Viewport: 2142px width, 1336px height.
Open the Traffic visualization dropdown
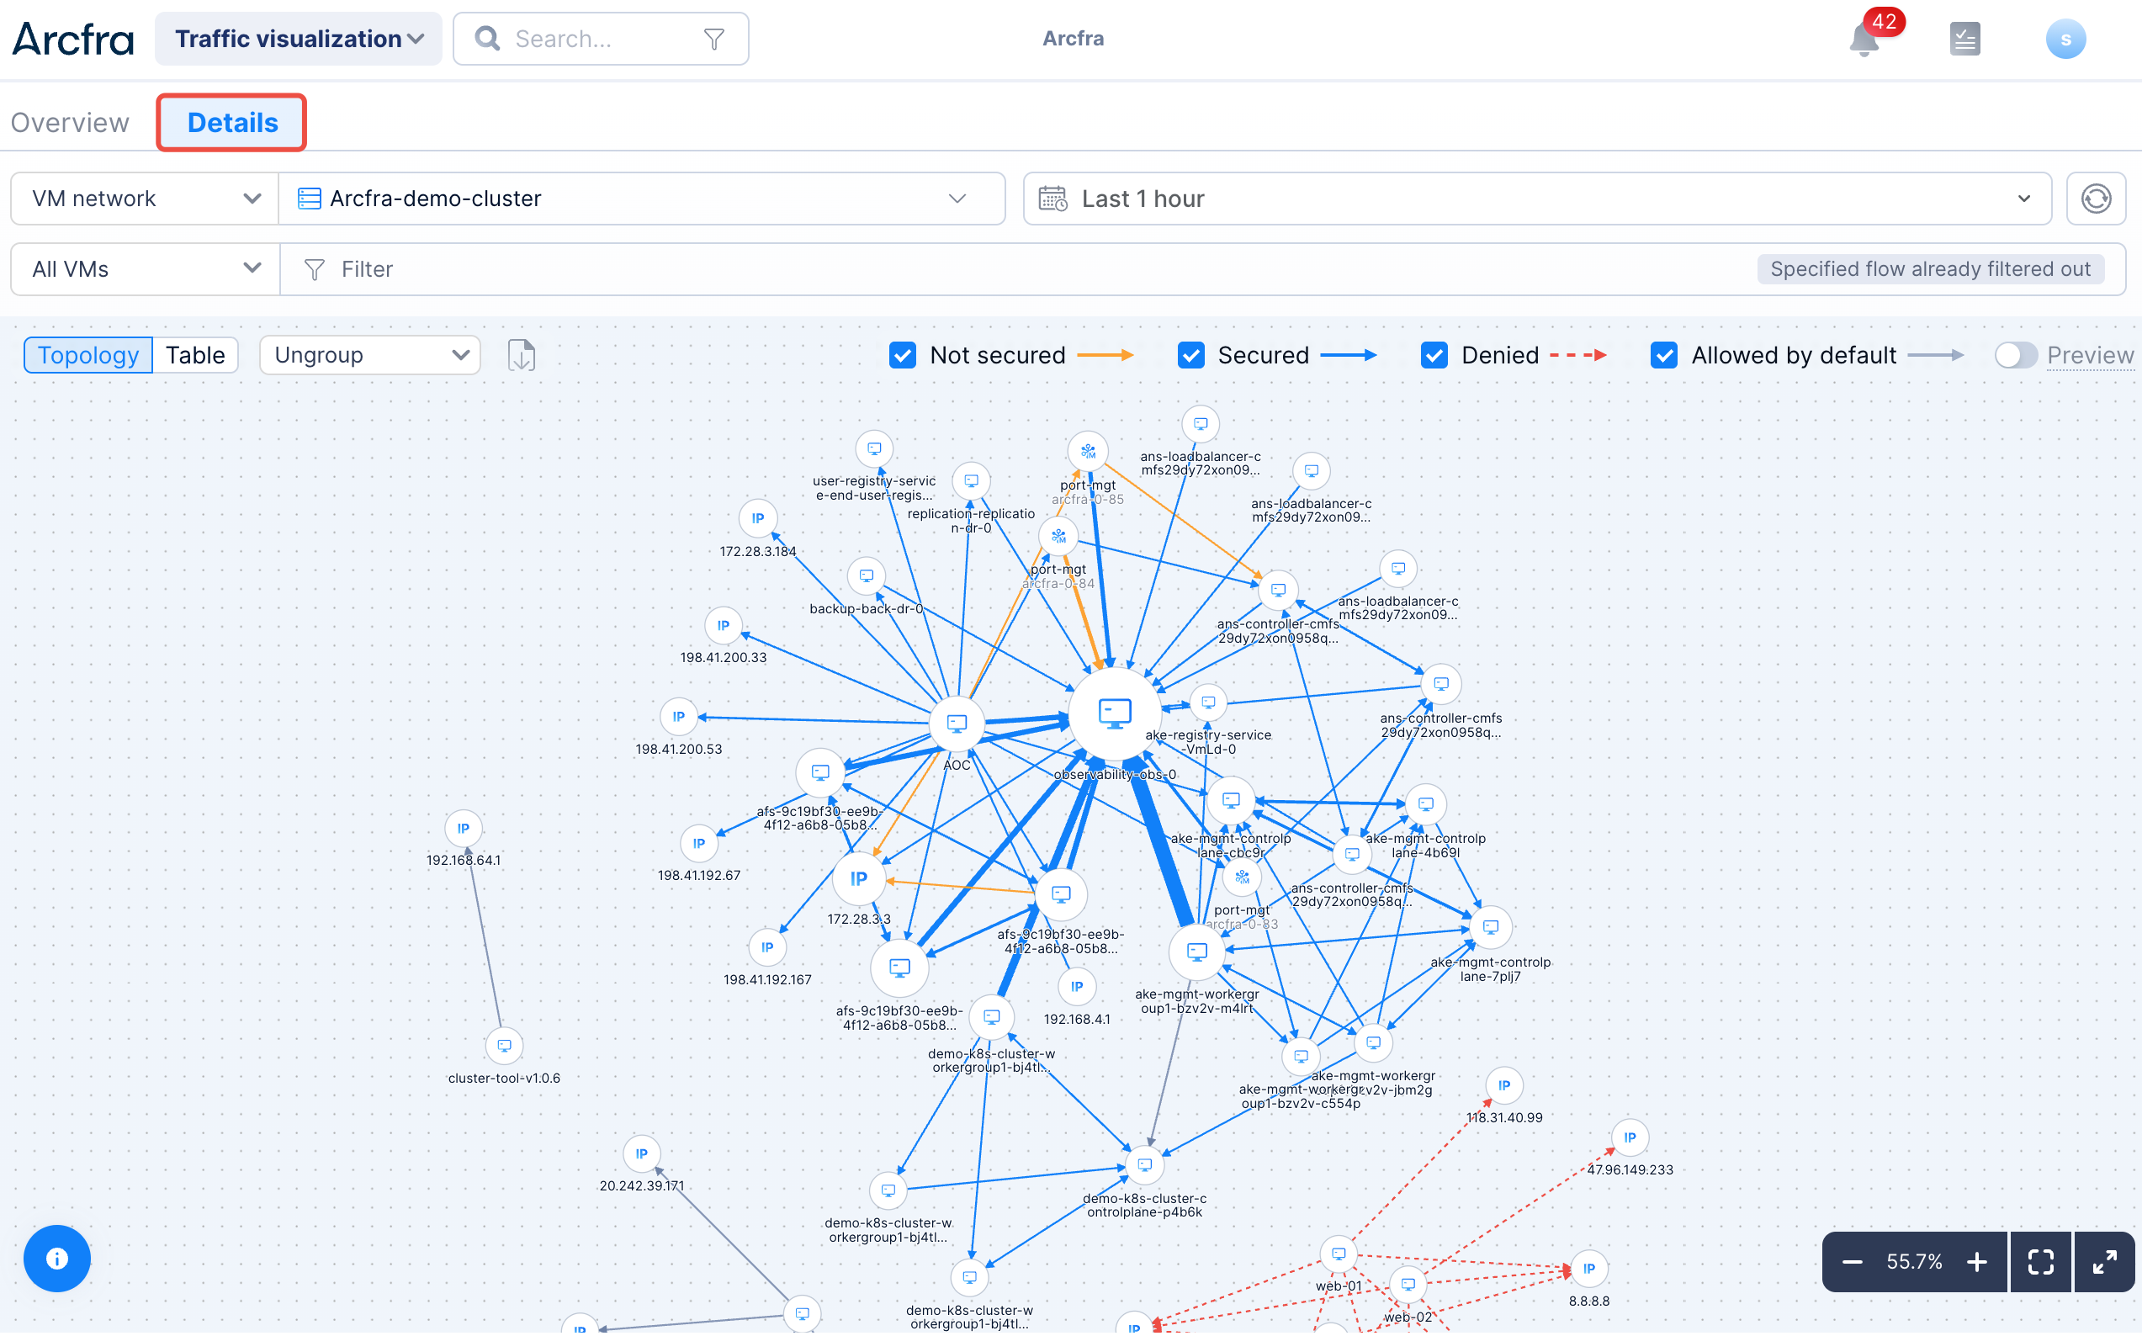pyautogui.click(x=299, y=39)
